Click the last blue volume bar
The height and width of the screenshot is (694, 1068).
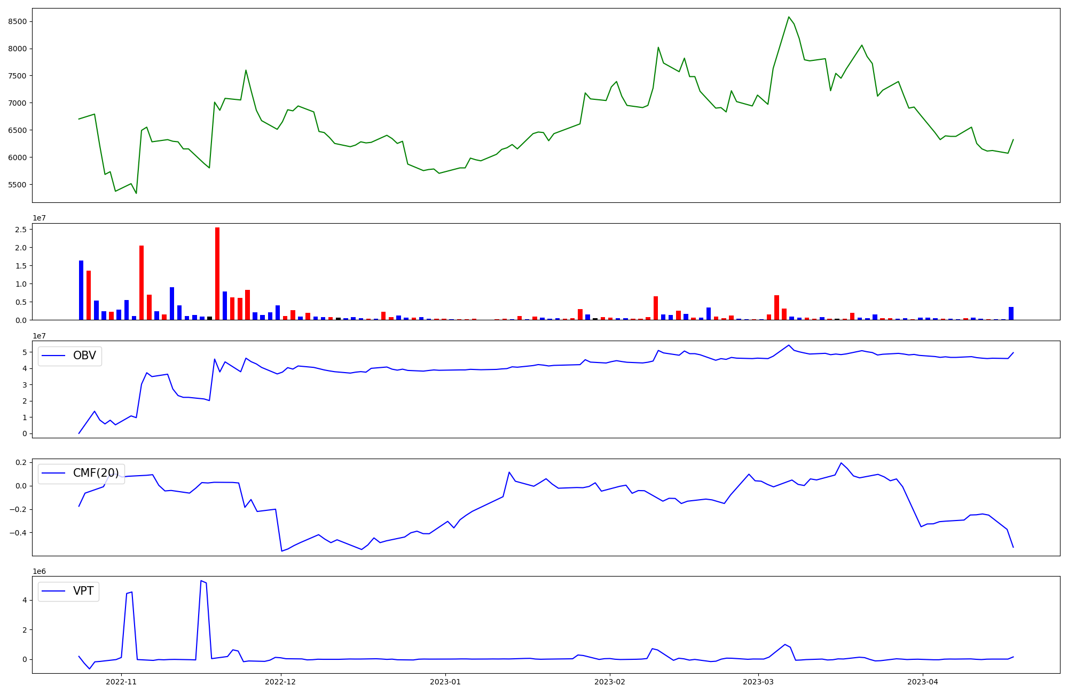pyautogui.click(x=1011, y=313)
